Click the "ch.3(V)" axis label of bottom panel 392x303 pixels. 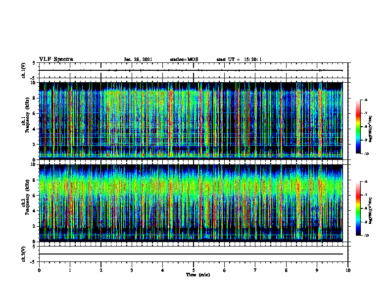[x=23, y=254]
